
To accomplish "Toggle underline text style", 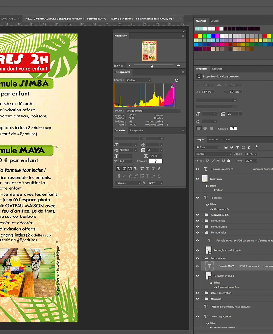I will pyautogui.click(x=153, y=168).
